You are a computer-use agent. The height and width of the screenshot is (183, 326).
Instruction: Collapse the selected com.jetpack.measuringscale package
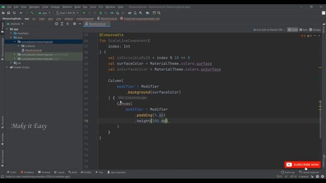(x=15, y=42)
